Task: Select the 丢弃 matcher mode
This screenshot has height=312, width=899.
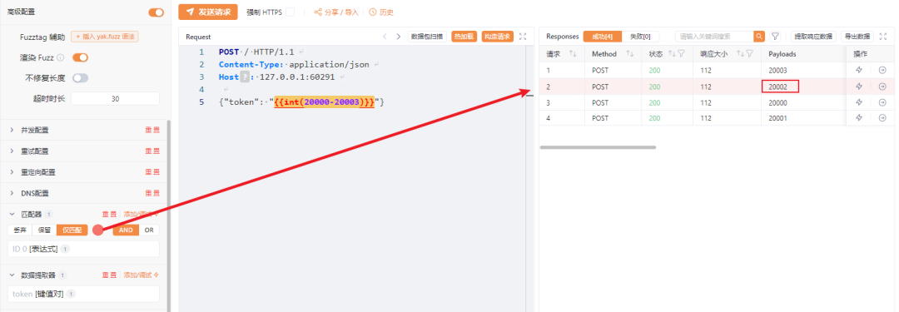Action: 20,230
